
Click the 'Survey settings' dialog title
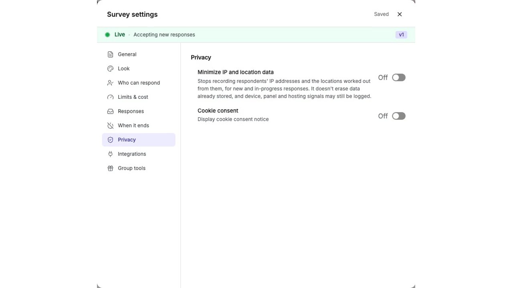[x=132, y=14]
